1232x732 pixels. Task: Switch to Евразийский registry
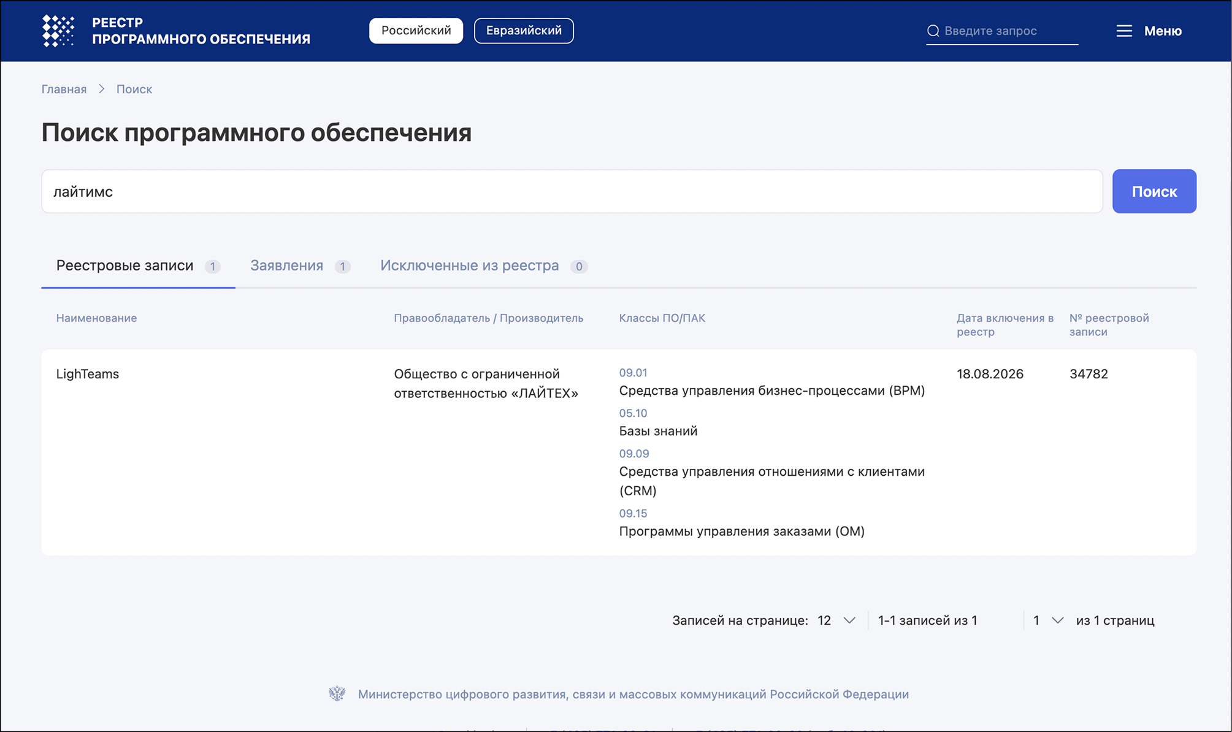tap(524, 31)
